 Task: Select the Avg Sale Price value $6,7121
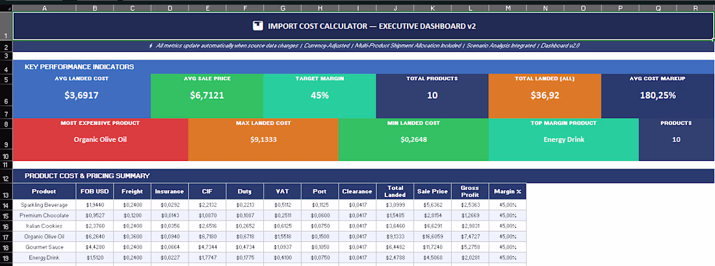(x=207, y=95)
